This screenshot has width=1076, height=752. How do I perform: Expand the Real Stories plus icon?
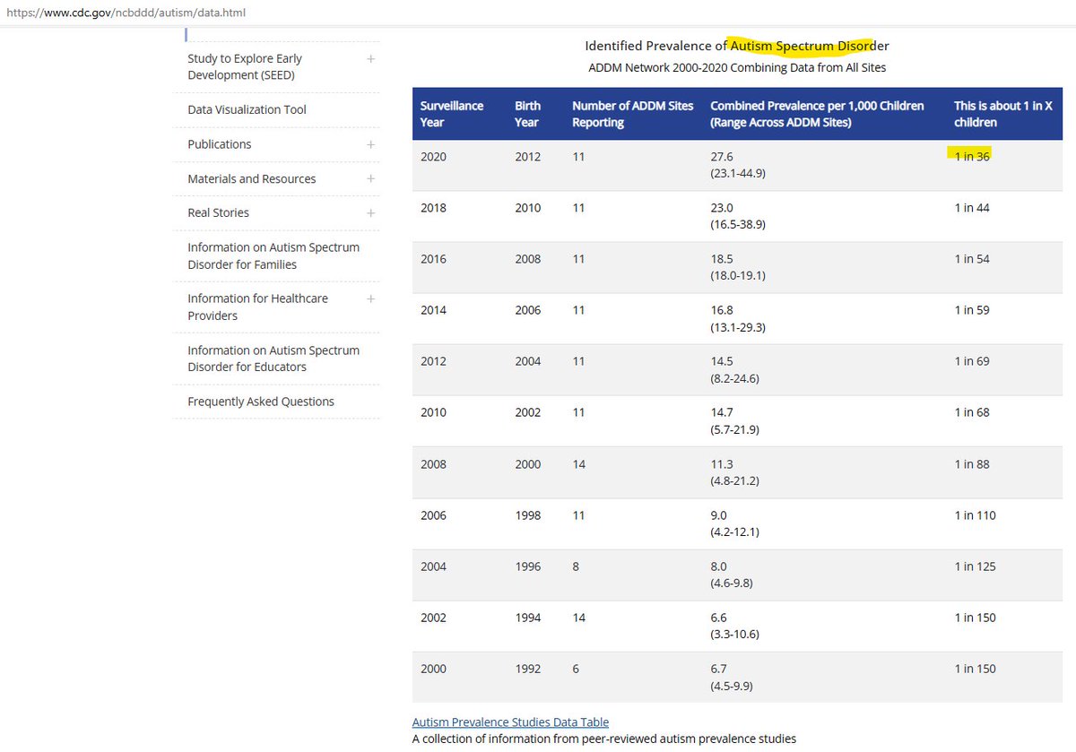tap(370, 213)
